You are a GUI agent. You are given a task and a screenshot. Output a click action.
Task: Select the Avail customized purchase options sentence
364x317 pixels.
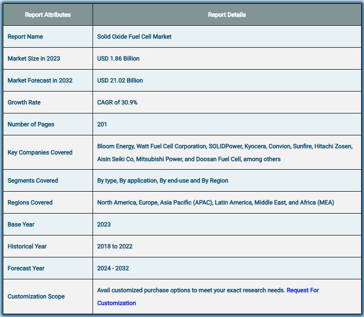coord(191,290)
